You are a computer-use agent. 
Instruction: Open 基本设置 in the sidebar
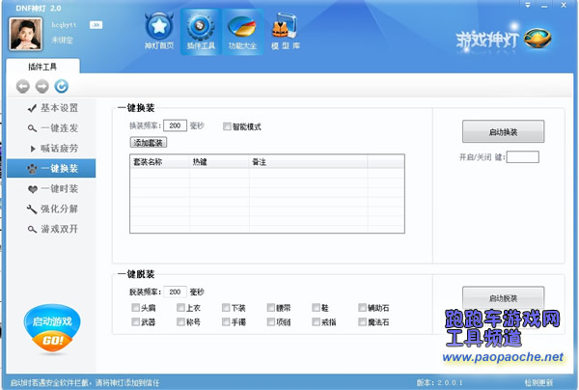pyautogui.click(x=52, y=108)
